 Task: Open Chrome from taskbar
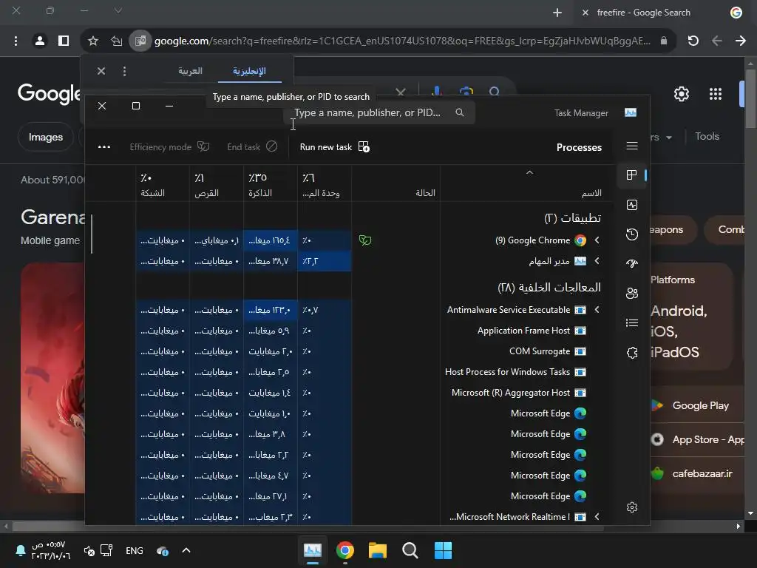pyautogui.click(x=344, y=550)
